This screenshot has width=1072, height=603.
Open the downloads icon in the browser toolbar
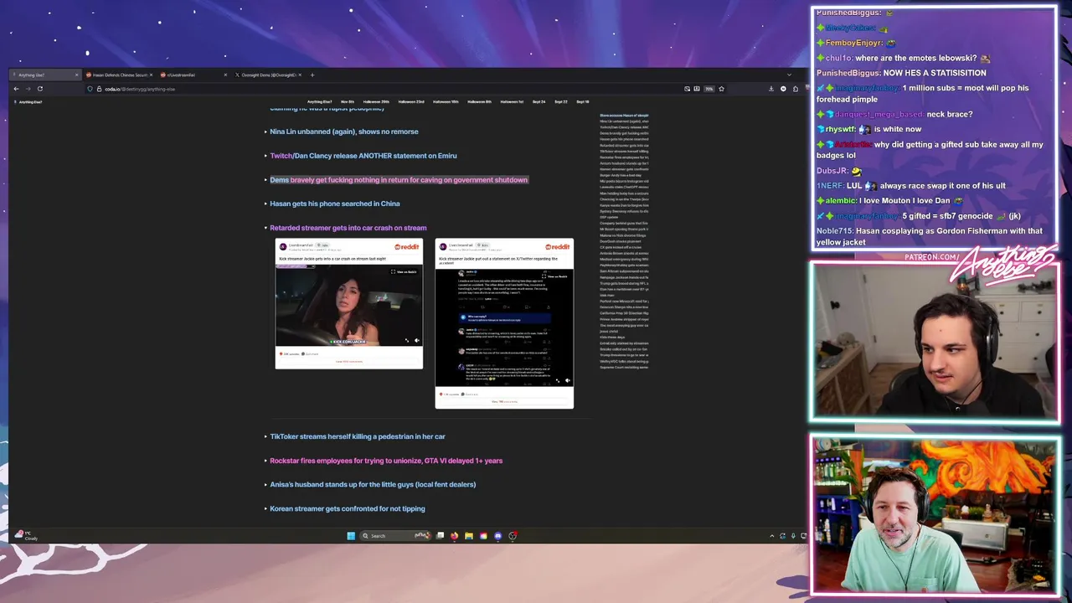click(x=771, y=89)
